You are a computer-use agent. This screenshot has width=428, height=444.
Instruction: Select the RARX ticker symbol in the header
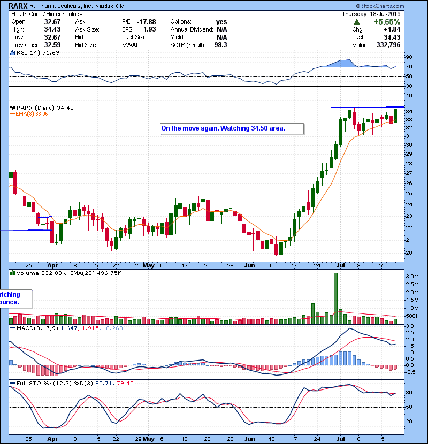click(x=18, y=6)
